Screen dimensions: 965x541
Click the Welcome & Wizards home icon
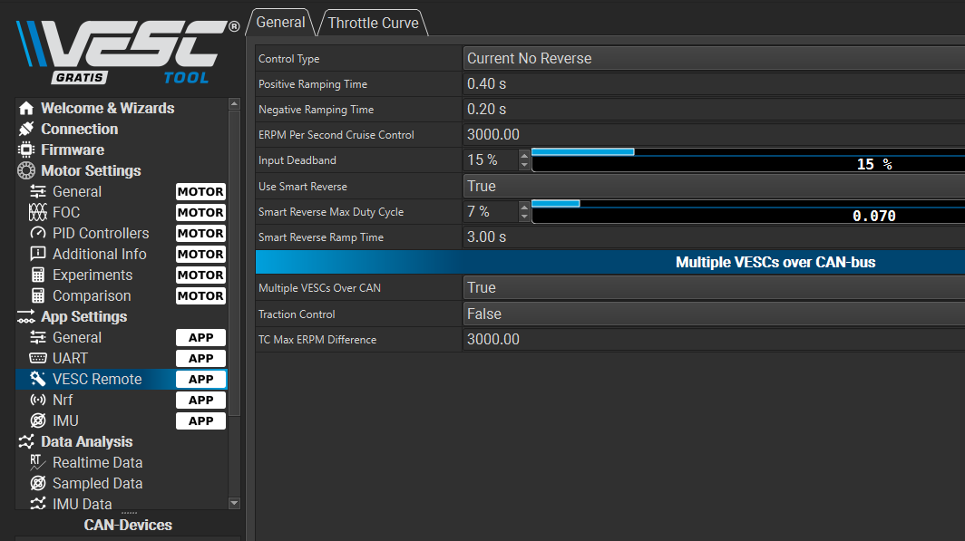tap(25, 108)
